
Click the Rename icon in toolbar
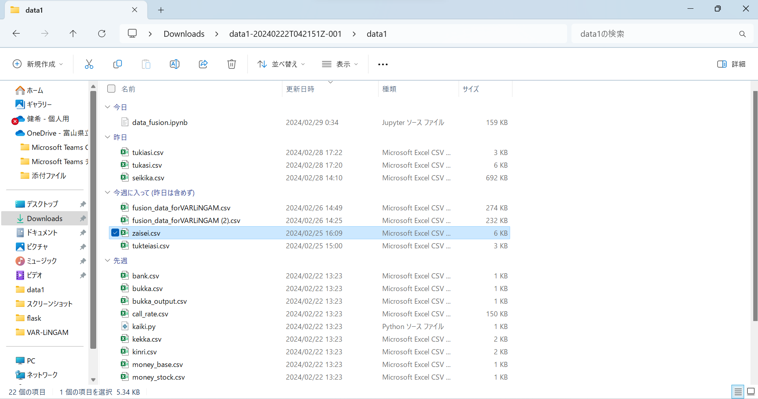tap(175, 64)
